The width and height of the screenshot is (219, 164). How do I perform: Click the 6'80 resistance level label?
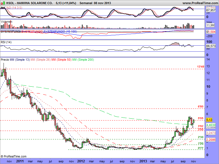(201, 107)
